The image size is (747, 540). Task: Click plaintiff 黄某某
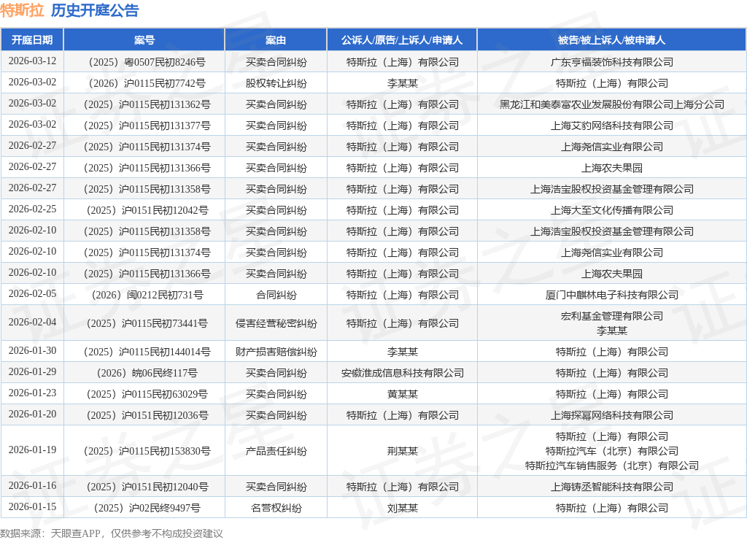(402, 394)
